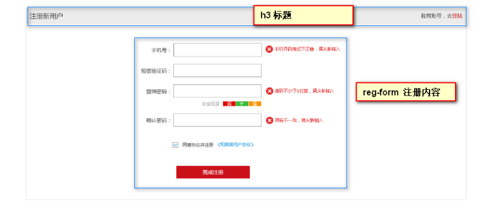497x214 pixels.
Task: Select the 确认密码 input field
Action: click(x=217, y=120)
